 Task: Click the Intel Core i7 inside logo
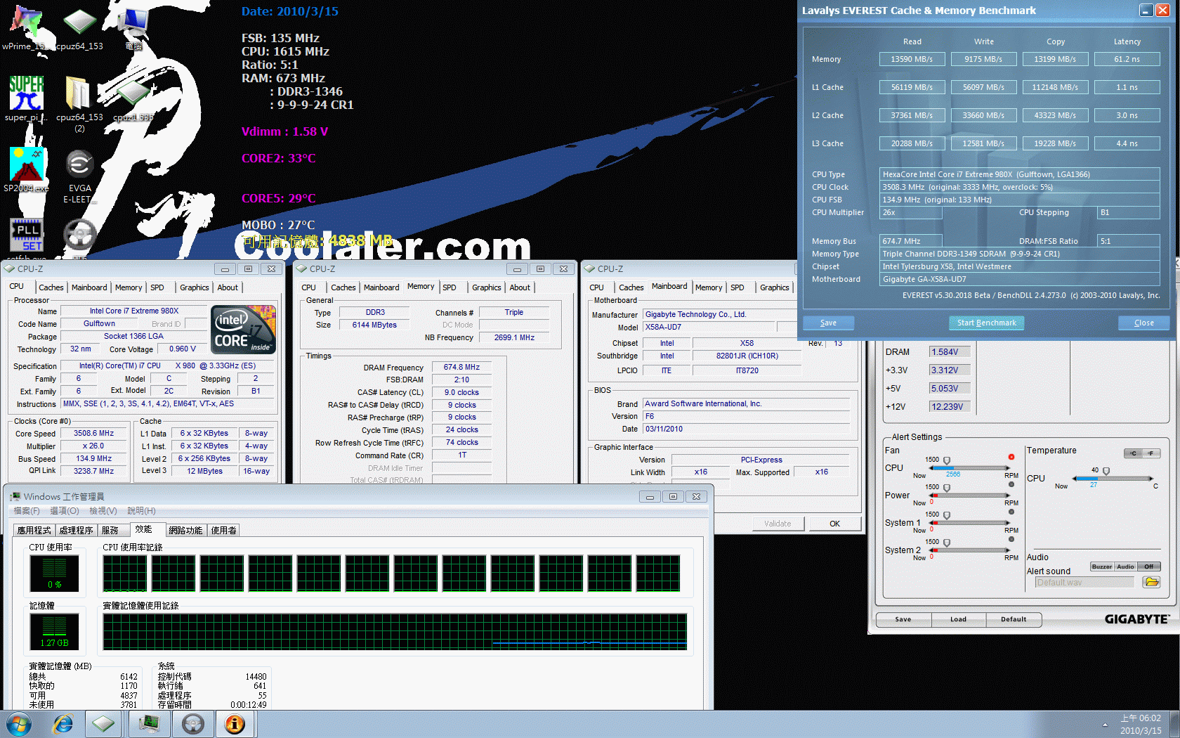(244, 329)
